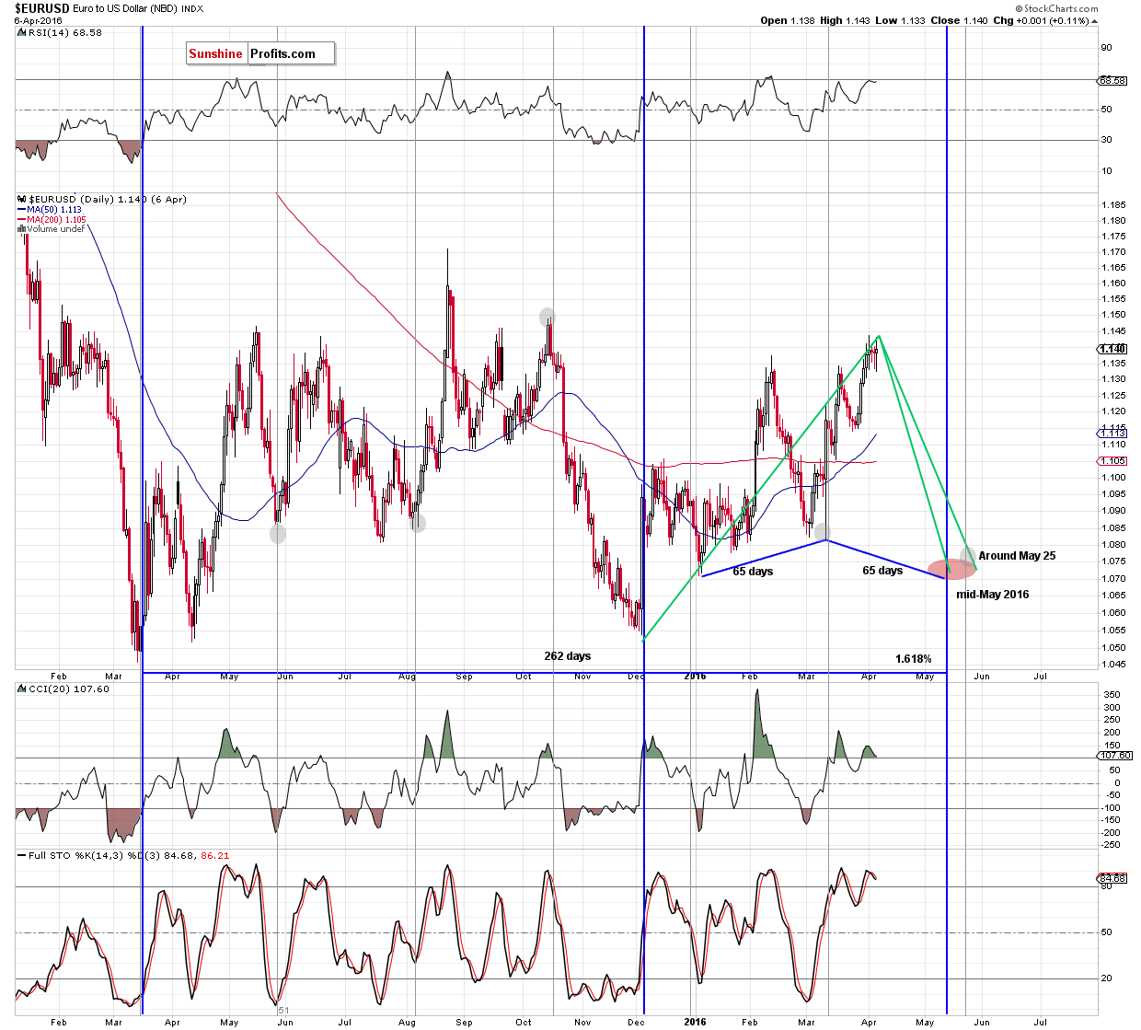This screenshot has height=1030, width=1141.
Task: Click the 1.045 price axis label
Action: (1114, 665)
